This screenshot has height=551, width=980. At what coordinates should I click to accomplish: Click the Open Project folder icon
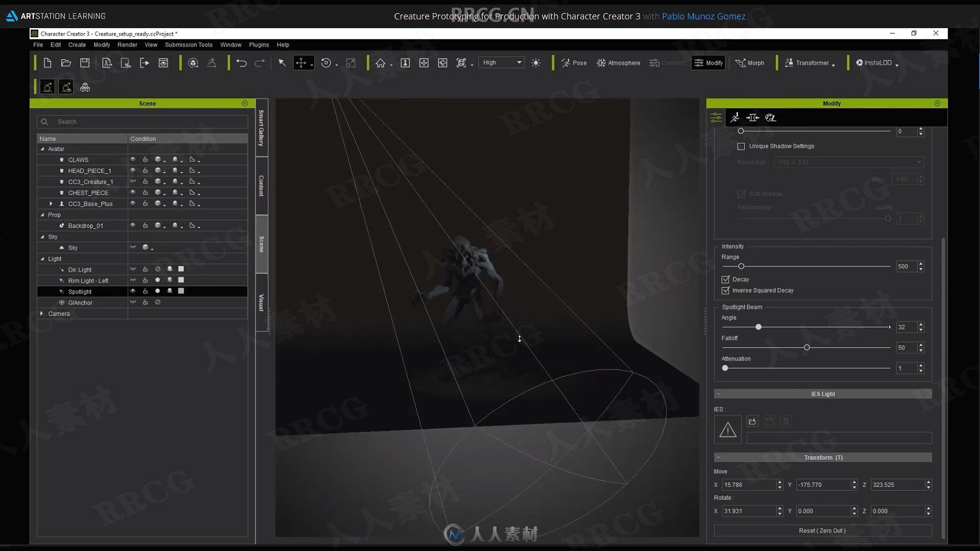66,63
